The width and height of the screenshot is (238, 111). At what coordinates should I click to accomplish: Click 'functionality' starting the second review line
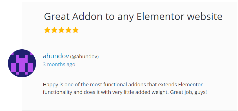click(x=57, y=92)
